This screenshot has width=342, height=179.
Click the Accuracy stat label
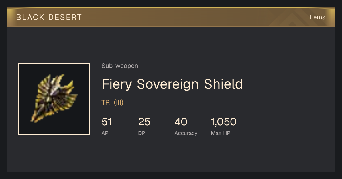(186, 133)
